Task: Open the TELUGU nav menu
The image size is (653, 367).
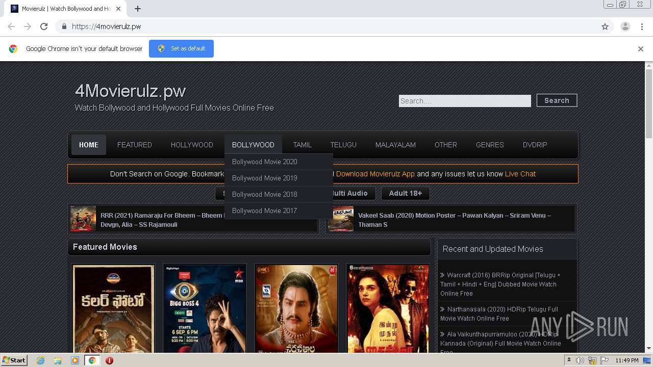Action: pos(343,145)
